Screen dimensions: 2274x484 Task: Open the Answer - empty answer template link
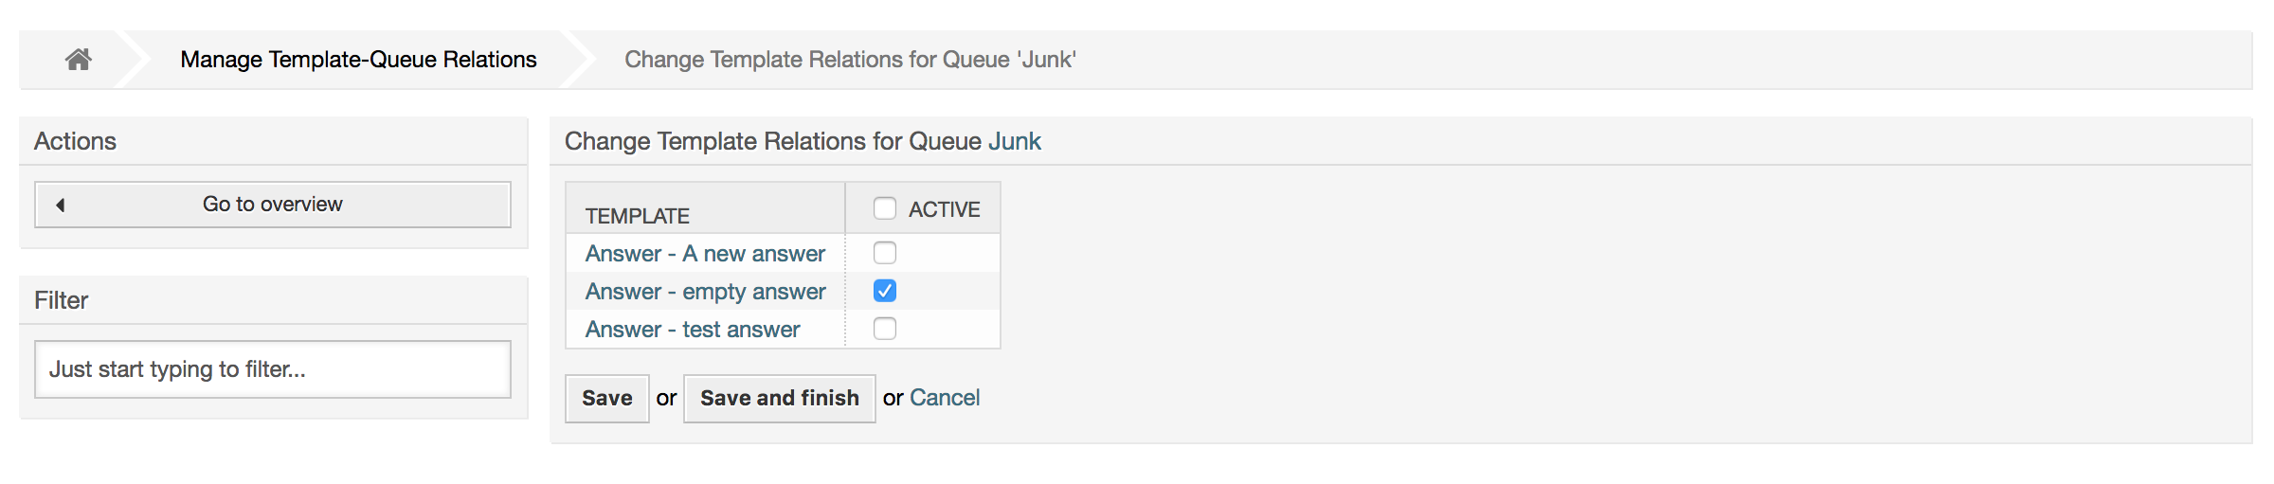pyautogui.click(x=705, y=292)
